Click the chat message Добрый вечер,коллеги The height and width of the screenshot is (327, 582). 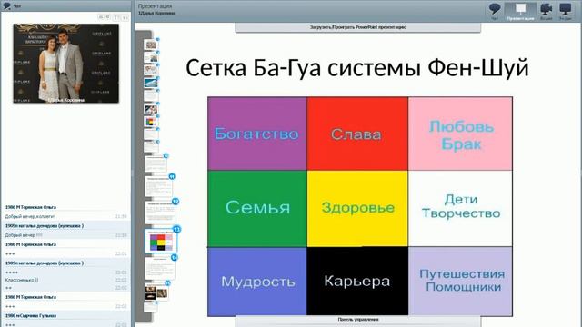click(x=30, y=216)
